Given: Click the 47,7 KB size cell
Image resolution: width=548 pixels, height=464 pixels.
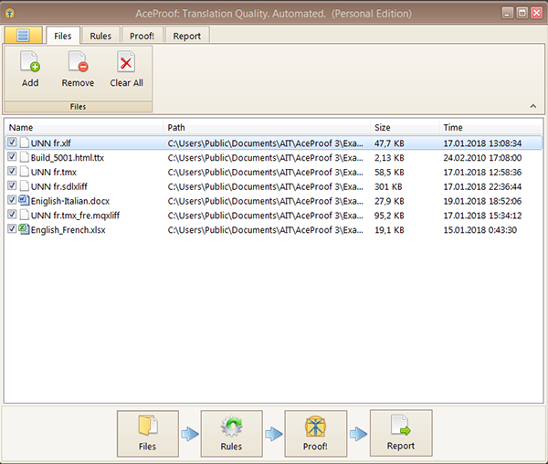Looking at the screenshot, I should pos(389,143).
